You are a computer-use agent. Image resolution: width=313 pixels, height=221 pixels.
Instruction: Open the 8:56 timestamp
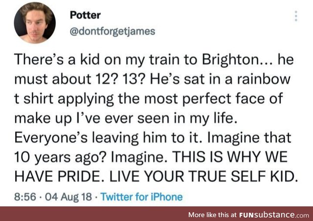tap(25, 197)
